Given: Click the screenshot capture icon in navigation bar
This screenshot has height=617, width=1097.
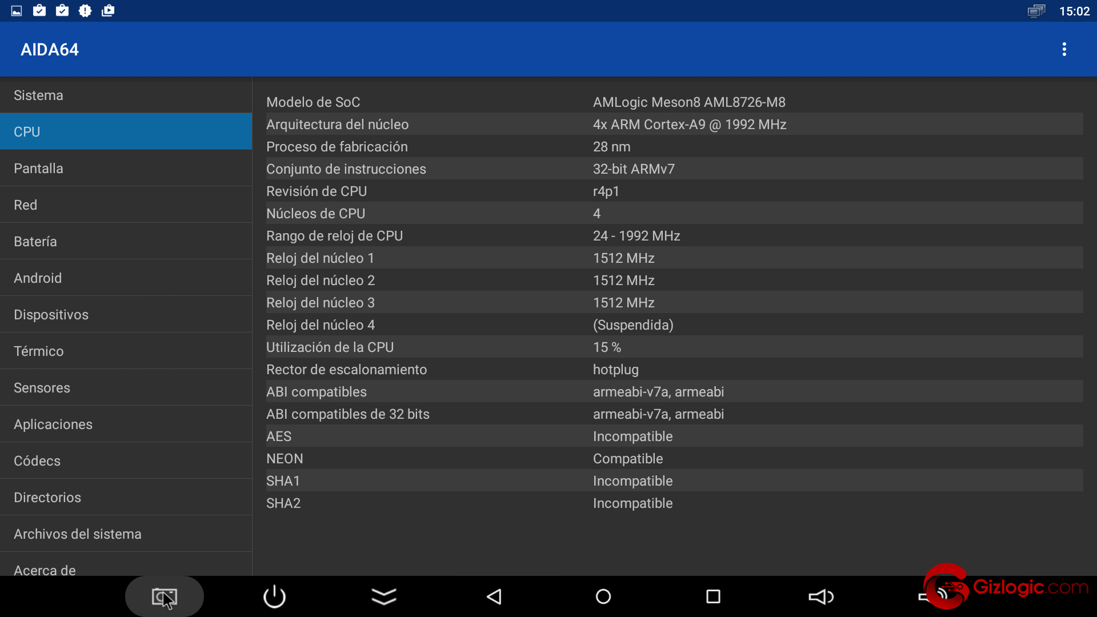Looking at the screenshot, I should point(165,597).
